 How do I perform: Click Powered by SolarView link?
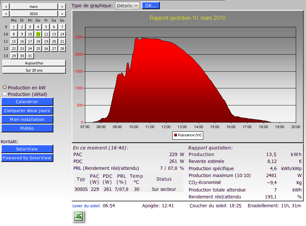(27, 158)
